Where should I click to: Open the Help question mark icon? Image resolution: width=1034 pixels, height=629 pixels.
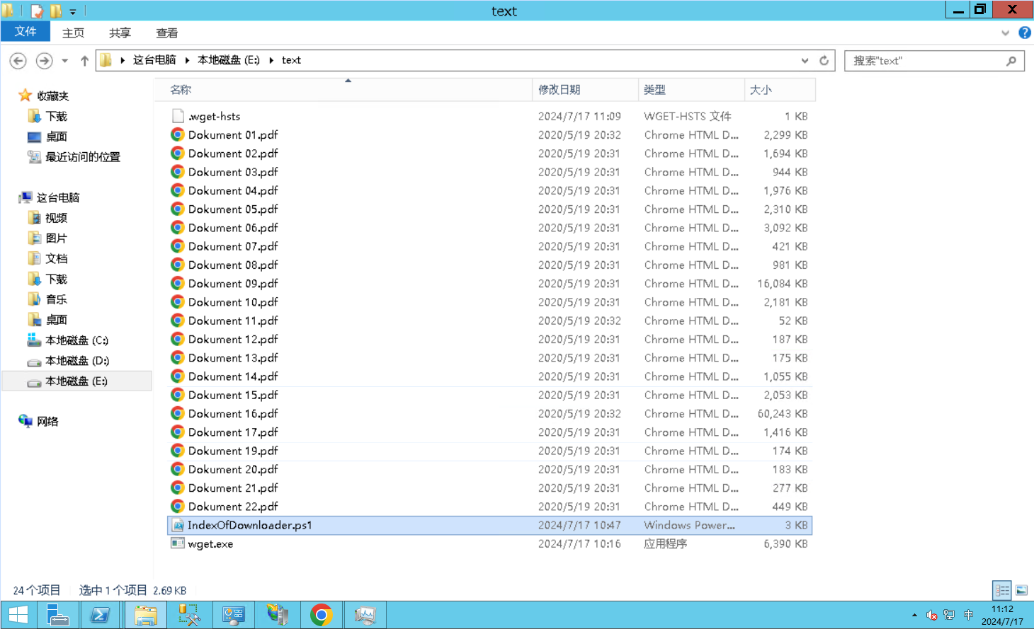pyautogui.click(x=1024, y=33)
